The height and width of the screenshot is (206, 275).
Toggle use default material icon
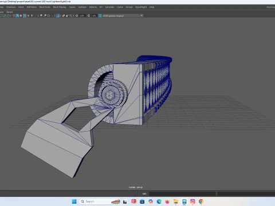21,15
